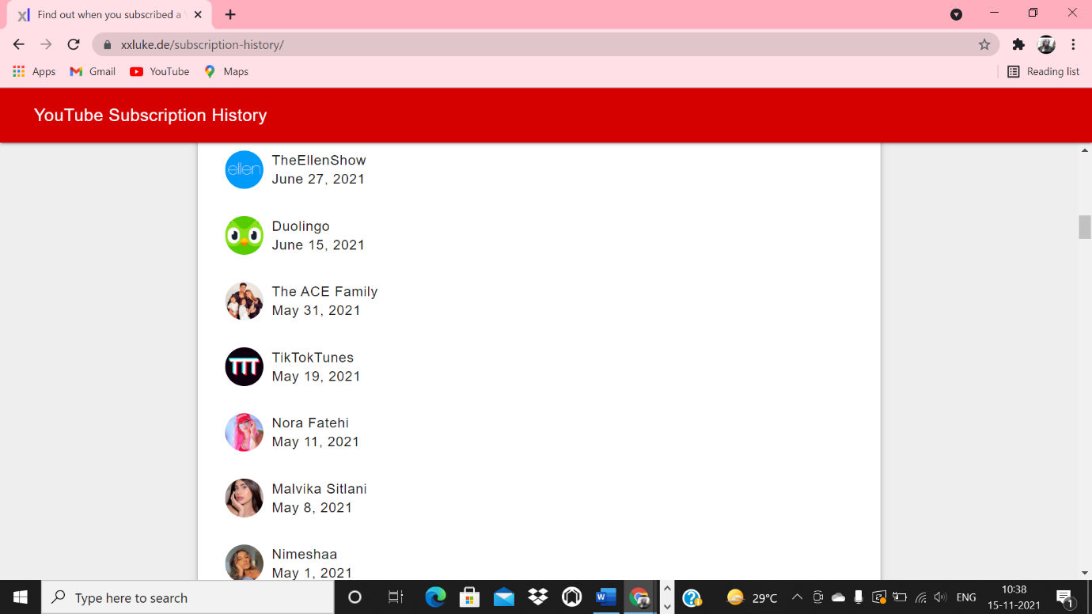Open TheEllenShow channel name
The image size is (1092, 614).
(319, 160)
